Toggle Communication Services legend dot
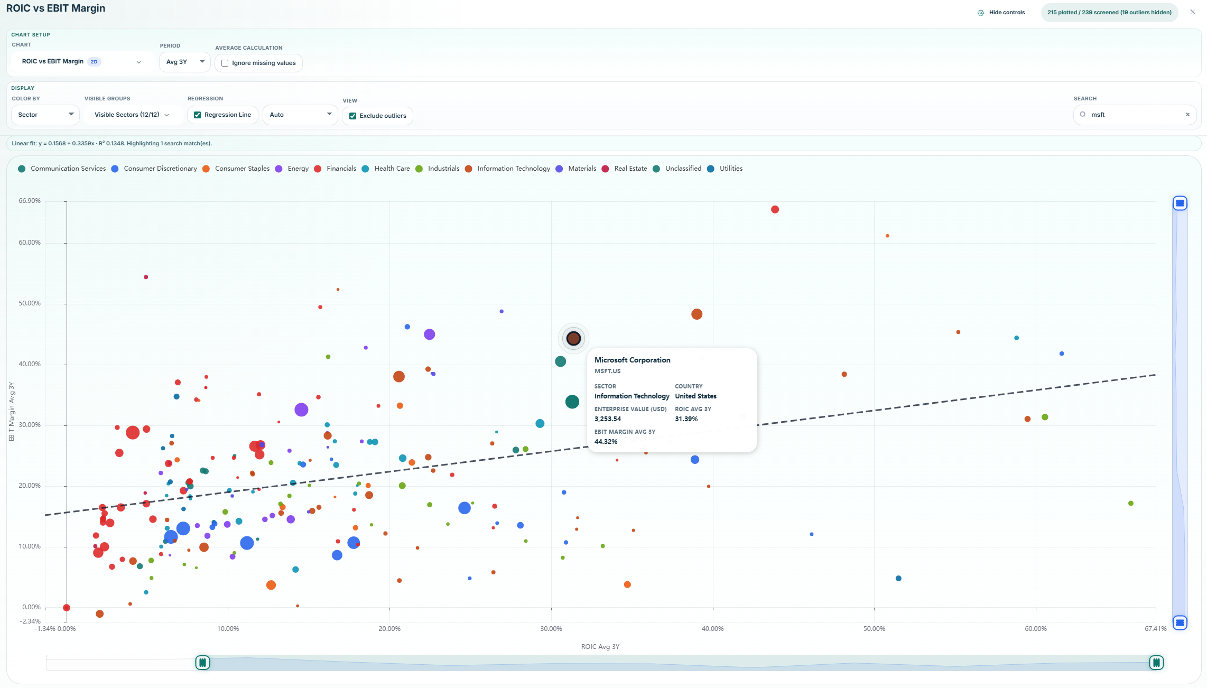This screenshot has height=688, width=1207. click(22, 169)
